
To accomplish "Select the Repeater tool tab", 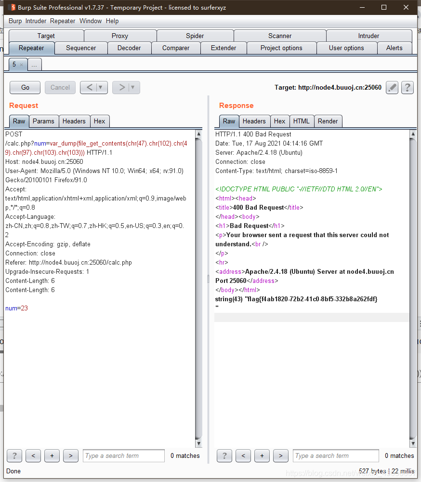I will pyautogui.click(x=31, y=48).
